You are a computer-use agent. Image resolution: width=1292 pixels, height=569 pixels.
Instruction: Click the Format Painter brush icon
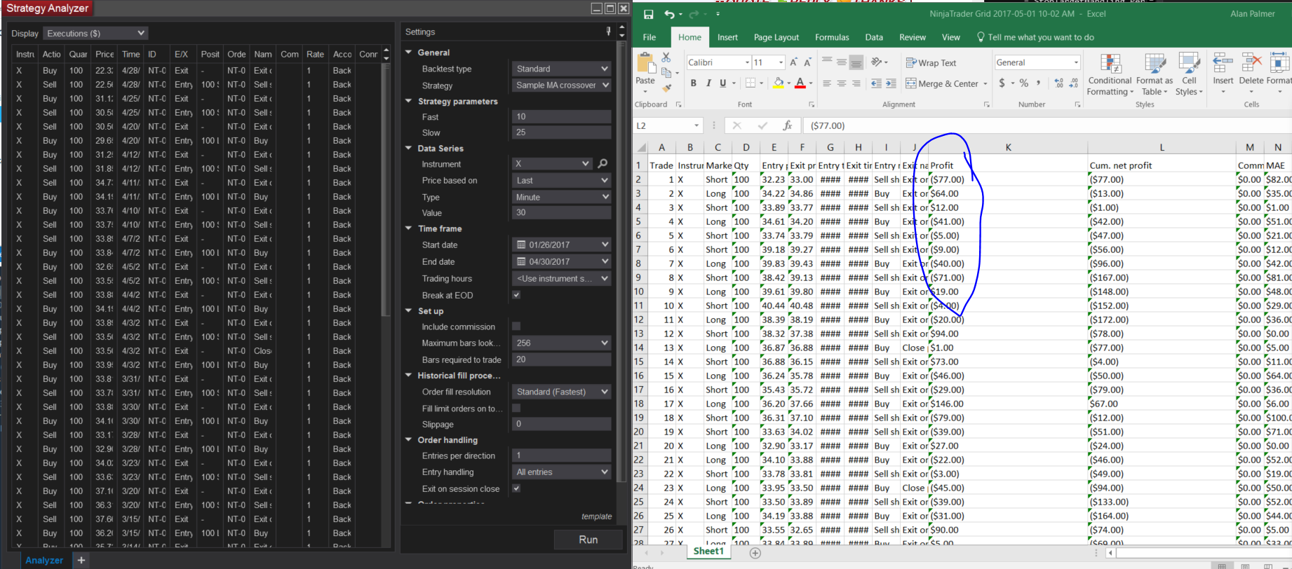(666, 88)
